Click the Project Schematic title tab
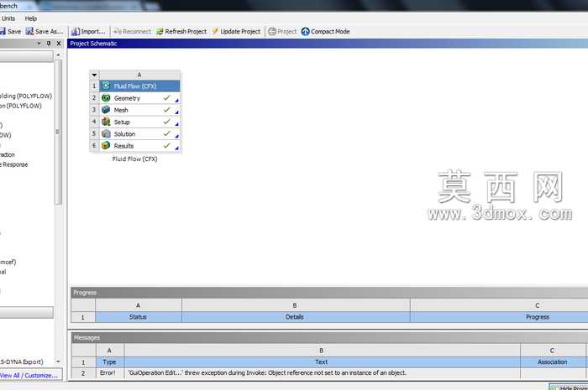The image size is (588, 390). tap(93, 44)
